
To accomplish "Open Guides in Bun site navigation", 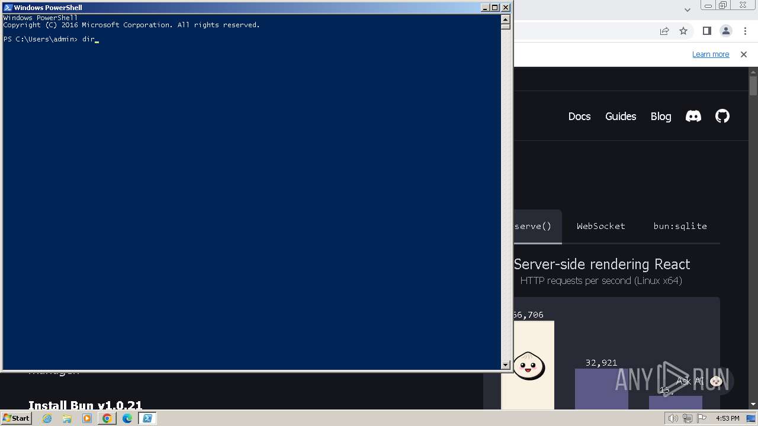I will pos(621,116).
